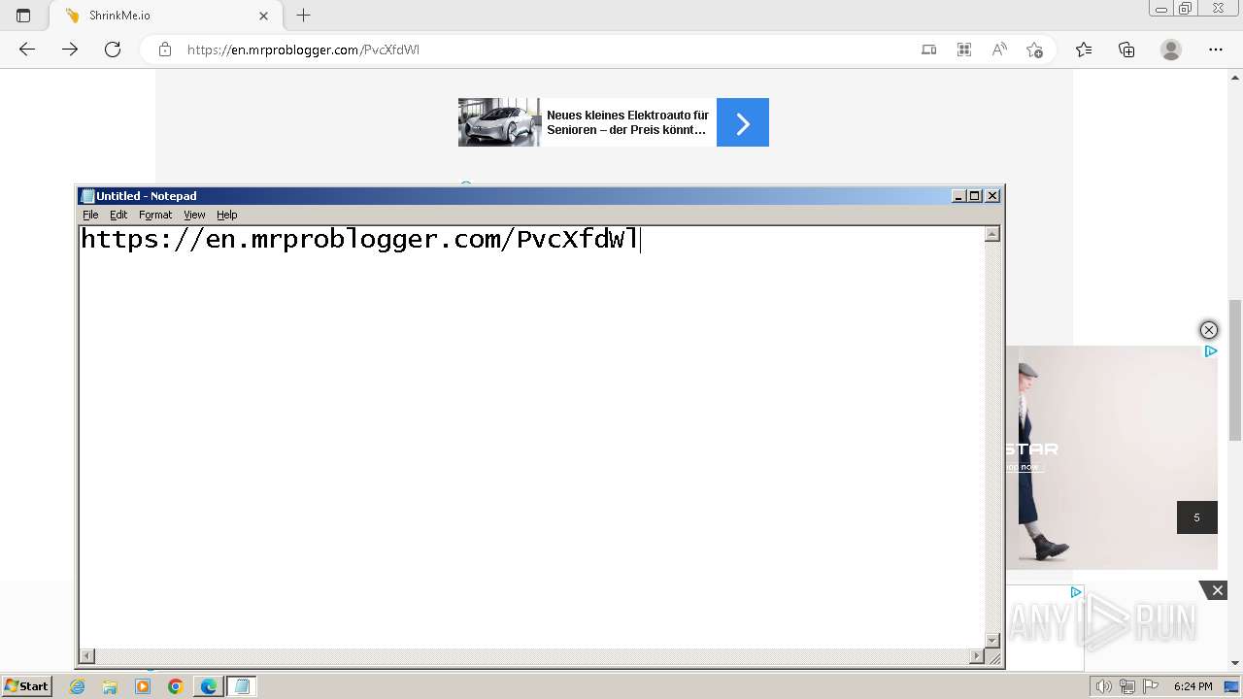Click Notepad vertical scrollbar down arrow
The width and height of the screenshot is (1243, 699).
tap(992, 640)
